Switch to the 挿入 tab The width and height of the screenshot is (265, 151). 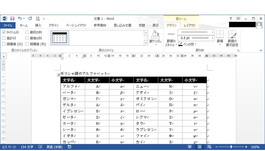38,25
